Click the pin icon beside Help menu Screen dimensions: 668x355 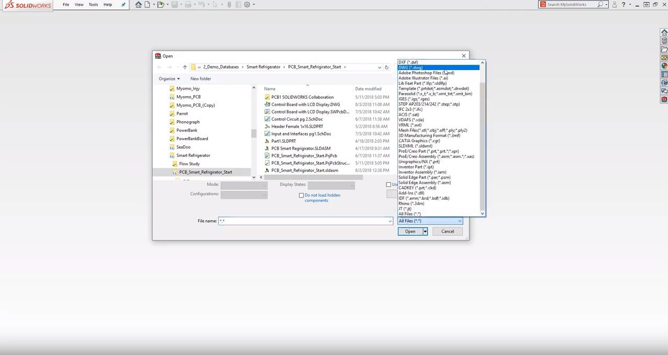[123, 5]
